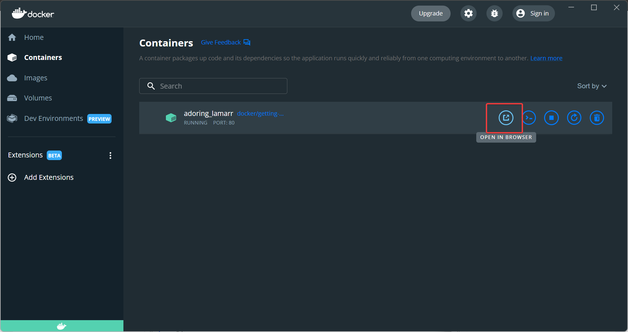Open the Learn more link

click(x=546, y=58)
